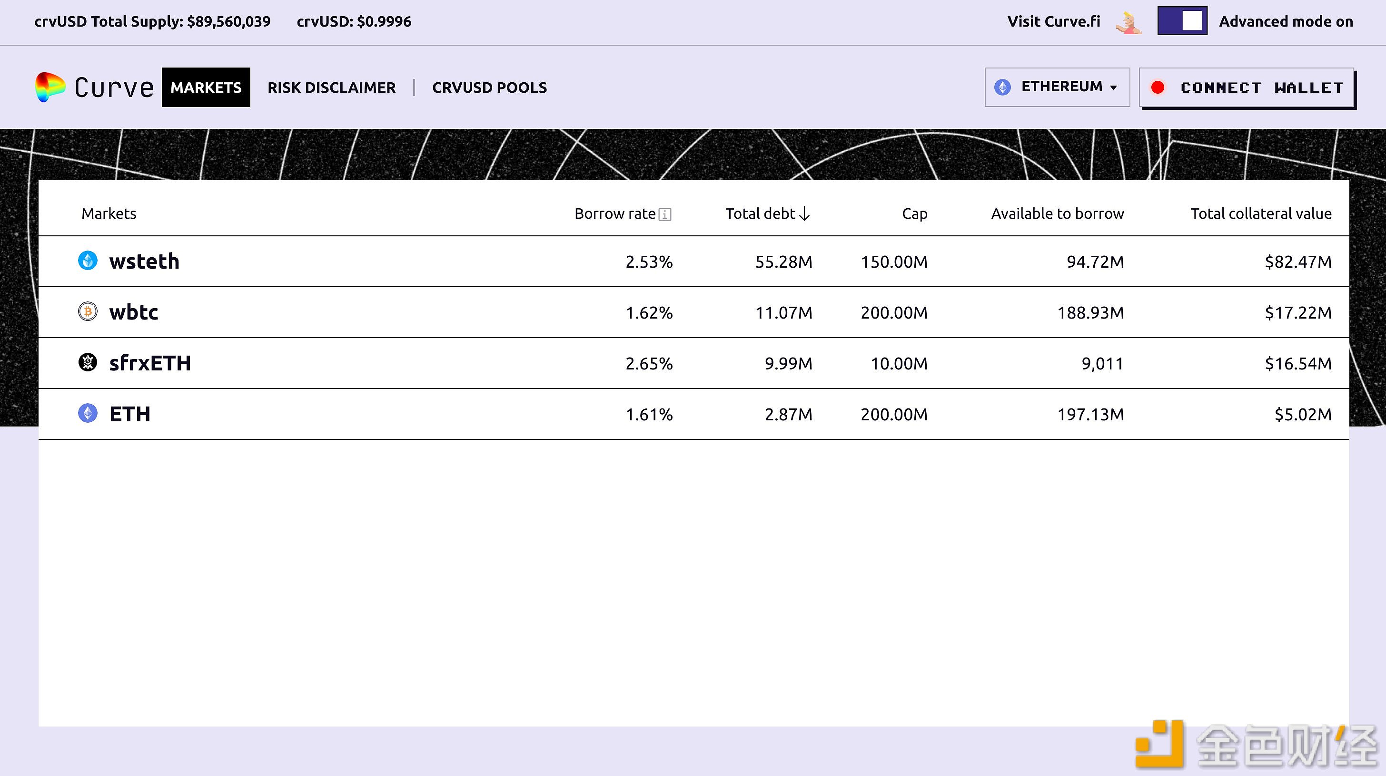Screen dimensions: 1386x776
Task: Click the $16.54M collateral value
Action: (x=1298, y=364)
